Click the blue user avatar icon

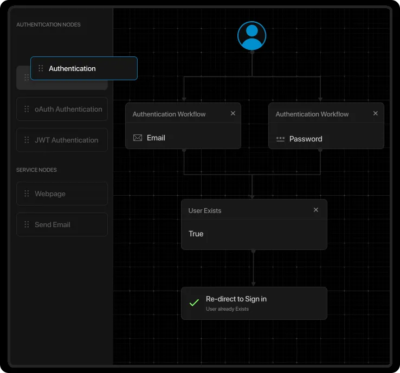pos(251,36)
